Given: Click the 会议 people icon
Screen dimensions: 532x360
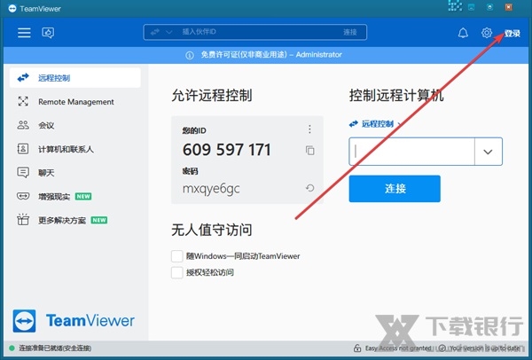Looking at the screenshot, I should (x=23, y=125).
